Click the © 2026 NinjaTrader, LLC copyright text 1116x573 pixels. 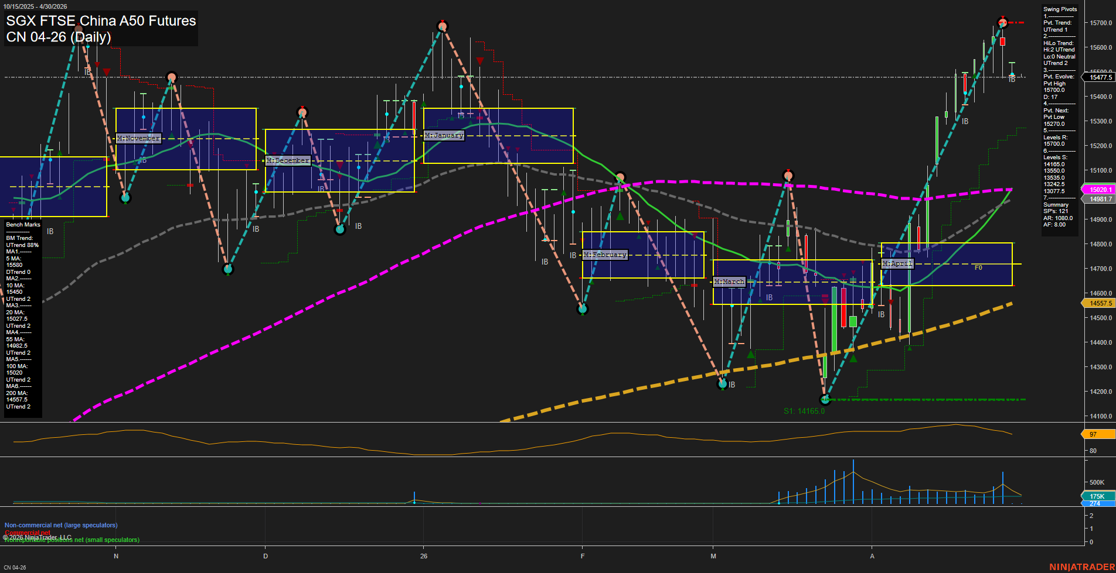coord(37,536)
